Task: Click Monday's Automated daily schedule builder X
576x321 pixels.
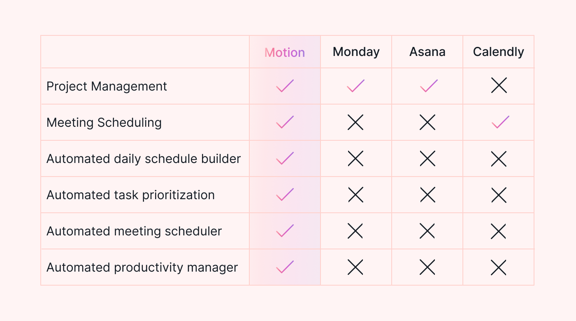Action: coord(355,158)
